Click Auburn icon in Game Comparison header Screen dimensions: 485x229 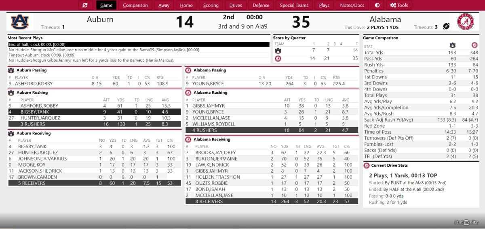(452, 45)
